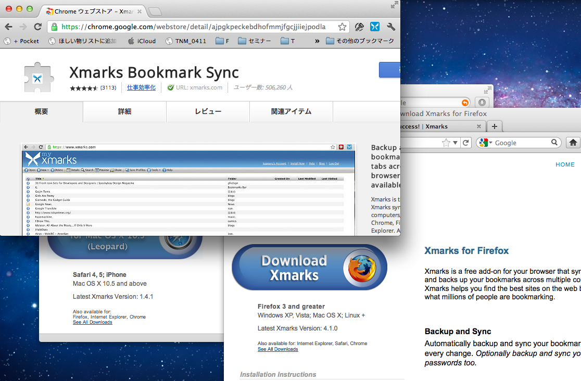Close the Chrome ウェブストア tab

140,11
